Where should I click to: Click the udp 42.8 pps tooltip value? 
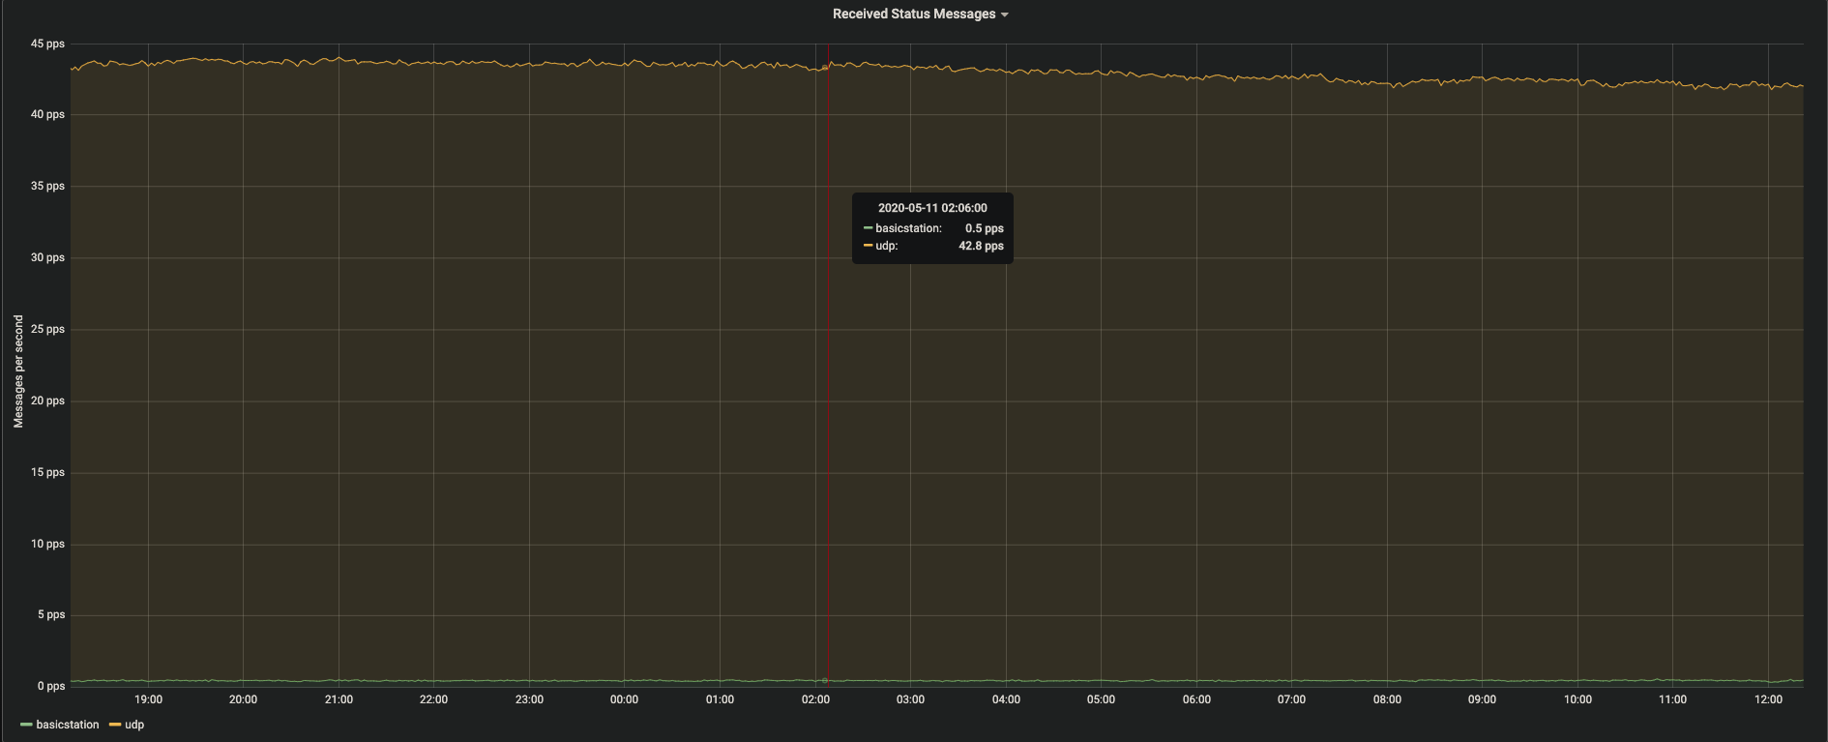tap(981, 246)
